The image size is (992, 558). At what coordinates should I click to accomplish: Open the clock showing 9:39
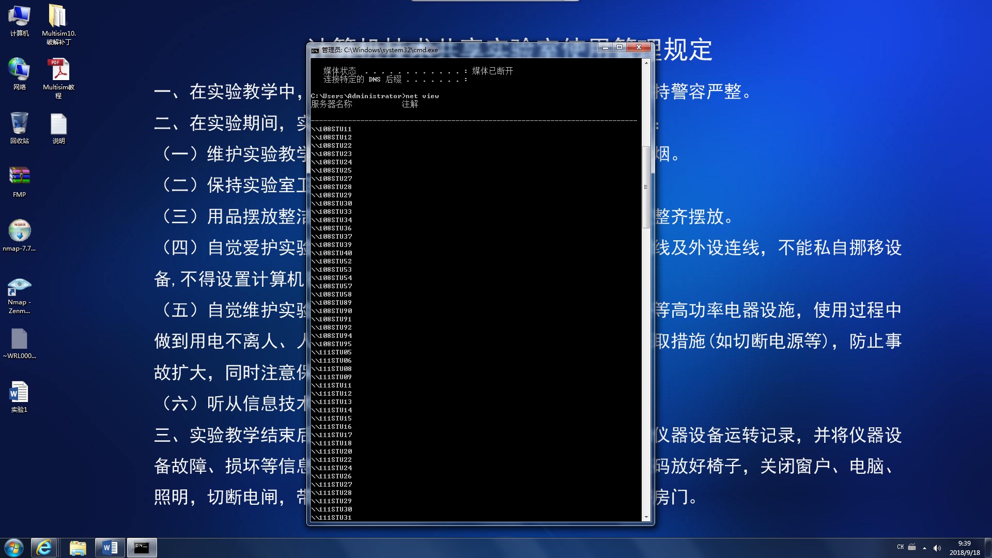point(964,548)
